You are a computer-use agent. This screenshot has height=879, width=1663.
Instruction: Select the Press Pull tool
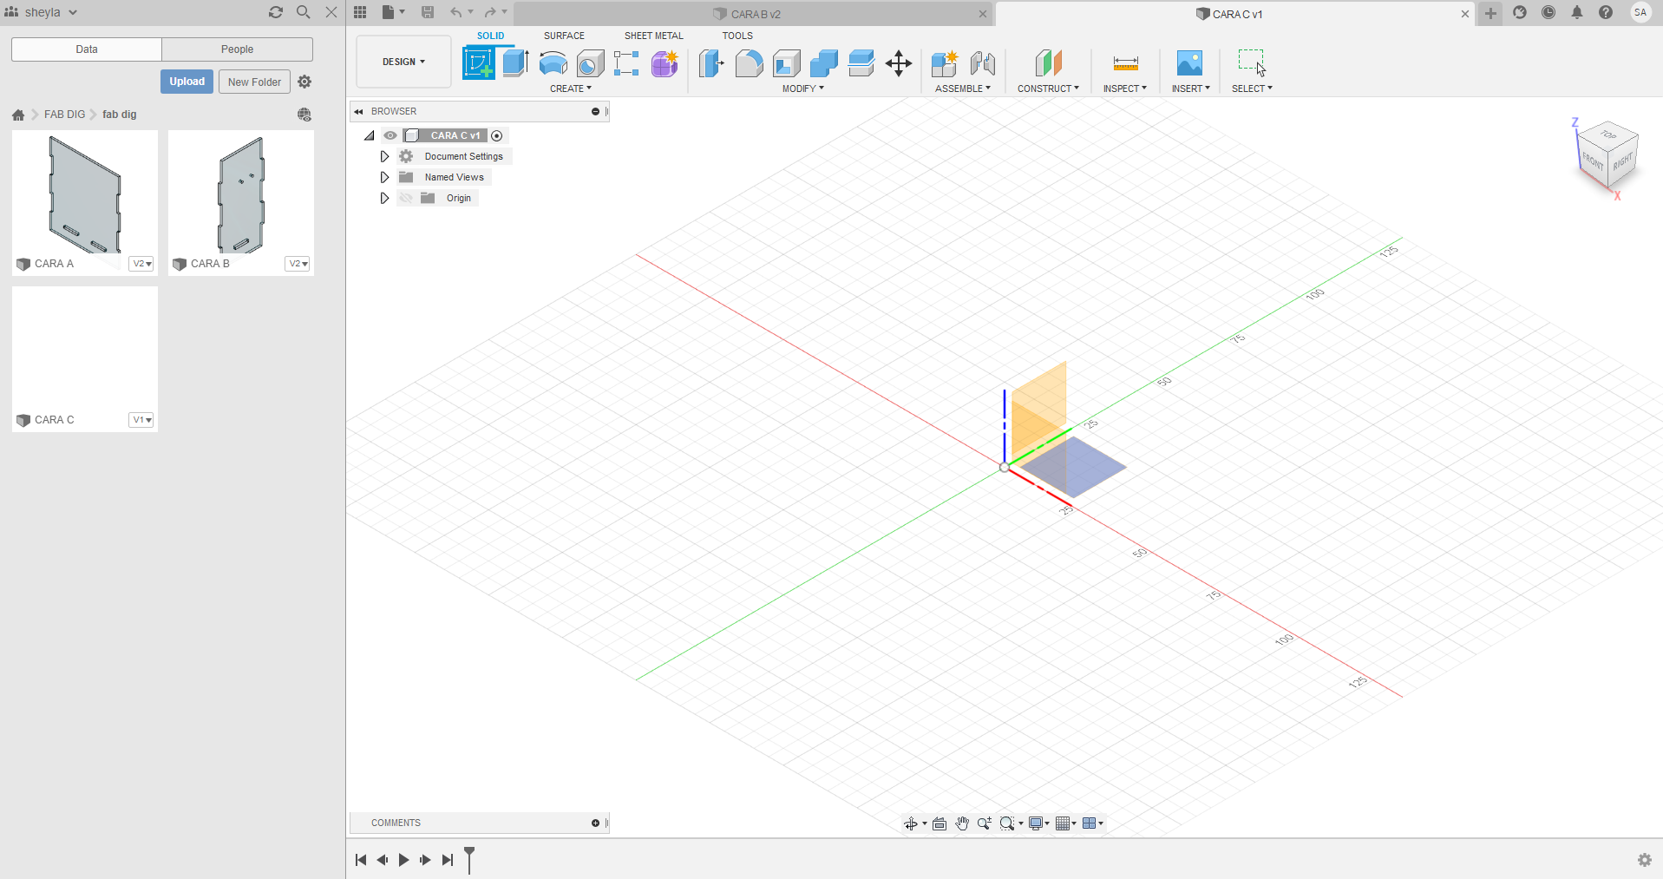711,63
